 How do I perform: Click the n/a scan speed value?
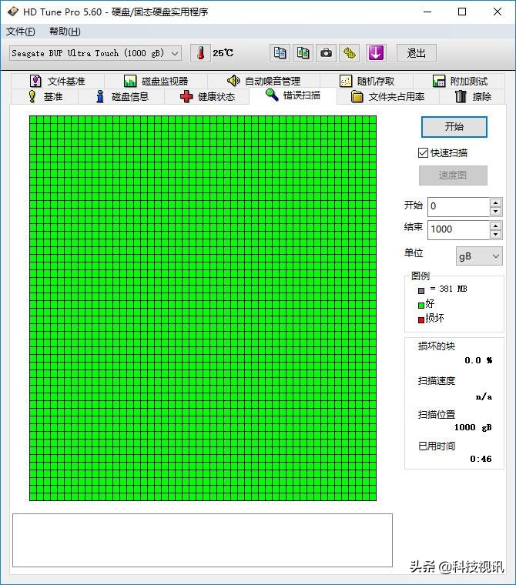pyautogui.click(x=484, y=396)
